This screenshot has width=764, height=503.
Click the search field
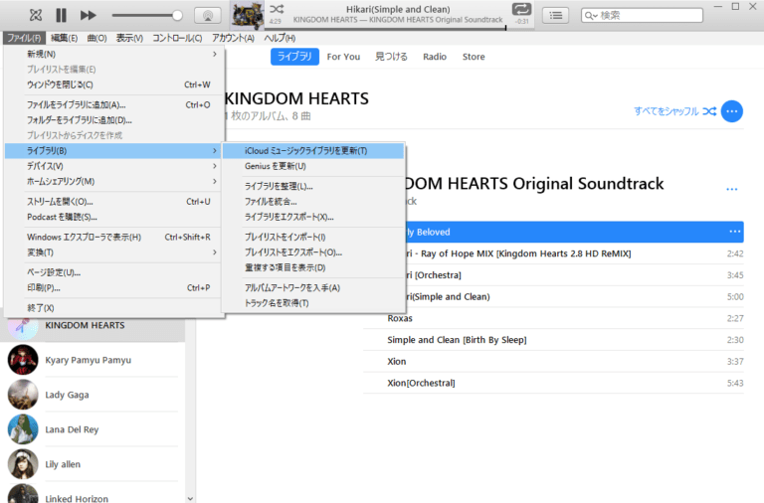(x=643, y=15)
